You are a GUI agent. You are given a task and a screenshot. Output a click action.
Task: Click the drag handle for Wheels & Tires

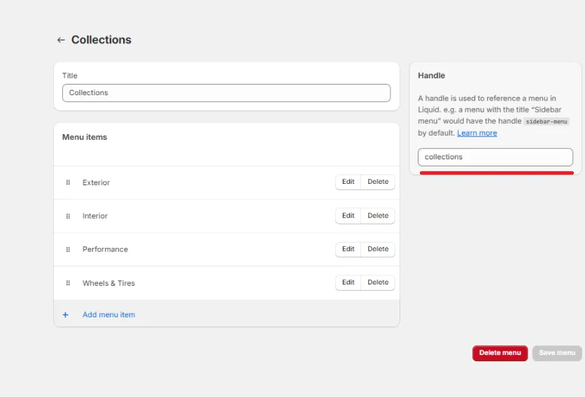(68, 283)
